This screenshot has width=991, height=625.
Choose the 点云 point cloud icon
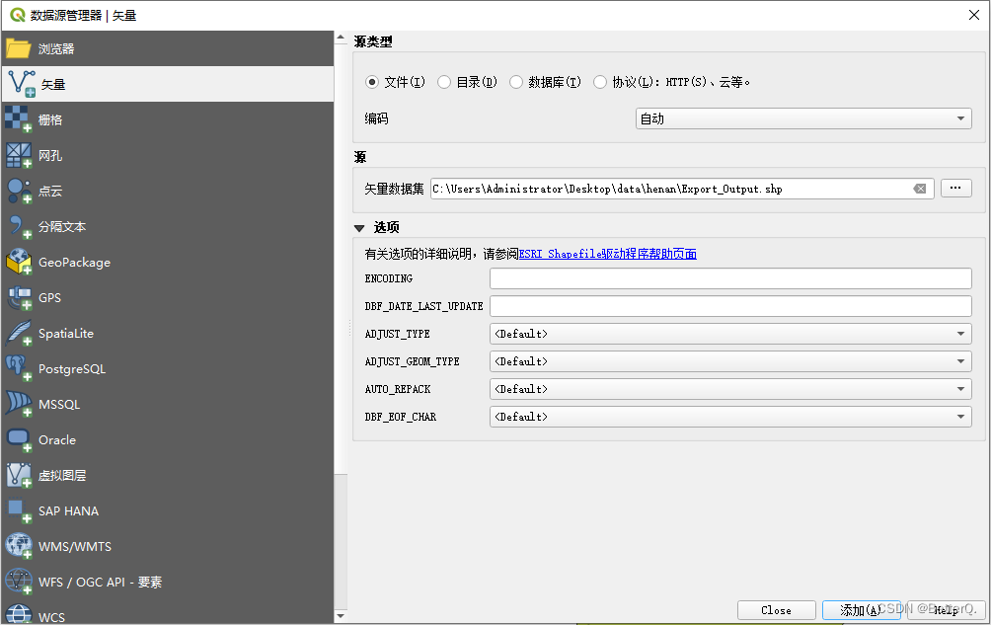tap(19, 191)
